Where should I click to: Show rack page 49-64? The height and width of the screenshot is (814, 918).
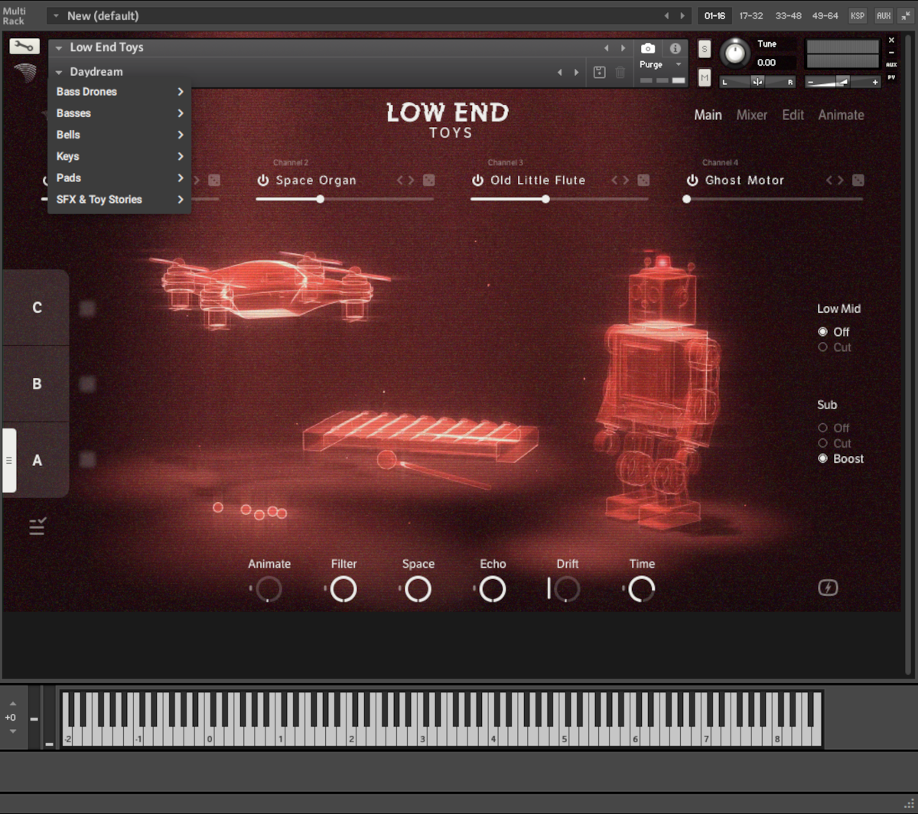point(825,15)
